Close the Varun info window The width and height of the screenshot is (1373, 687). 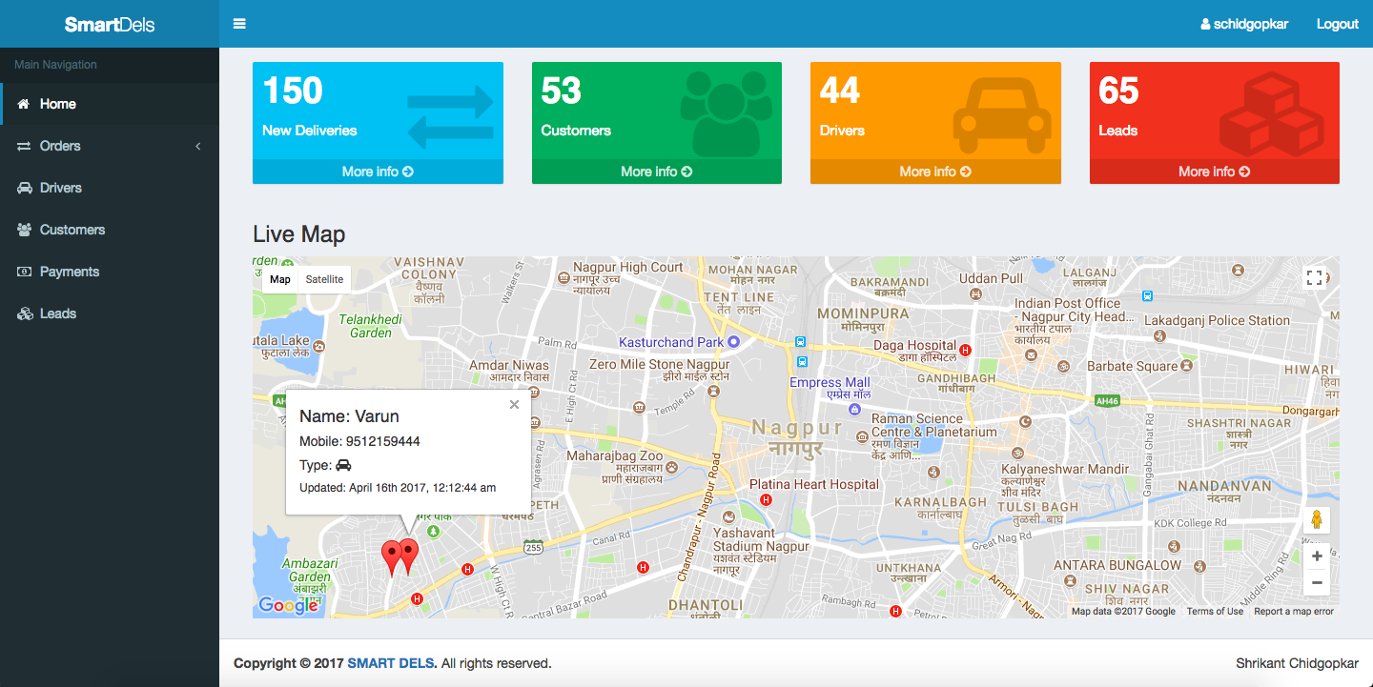[514, 405]
